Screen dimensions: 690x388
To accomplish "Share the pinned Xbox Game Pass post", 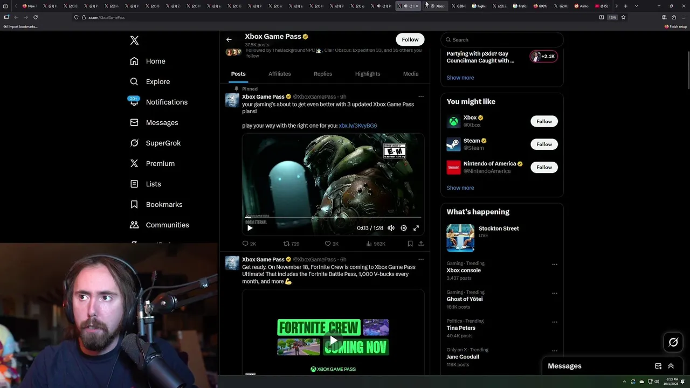I will click(x=421, y=244).
